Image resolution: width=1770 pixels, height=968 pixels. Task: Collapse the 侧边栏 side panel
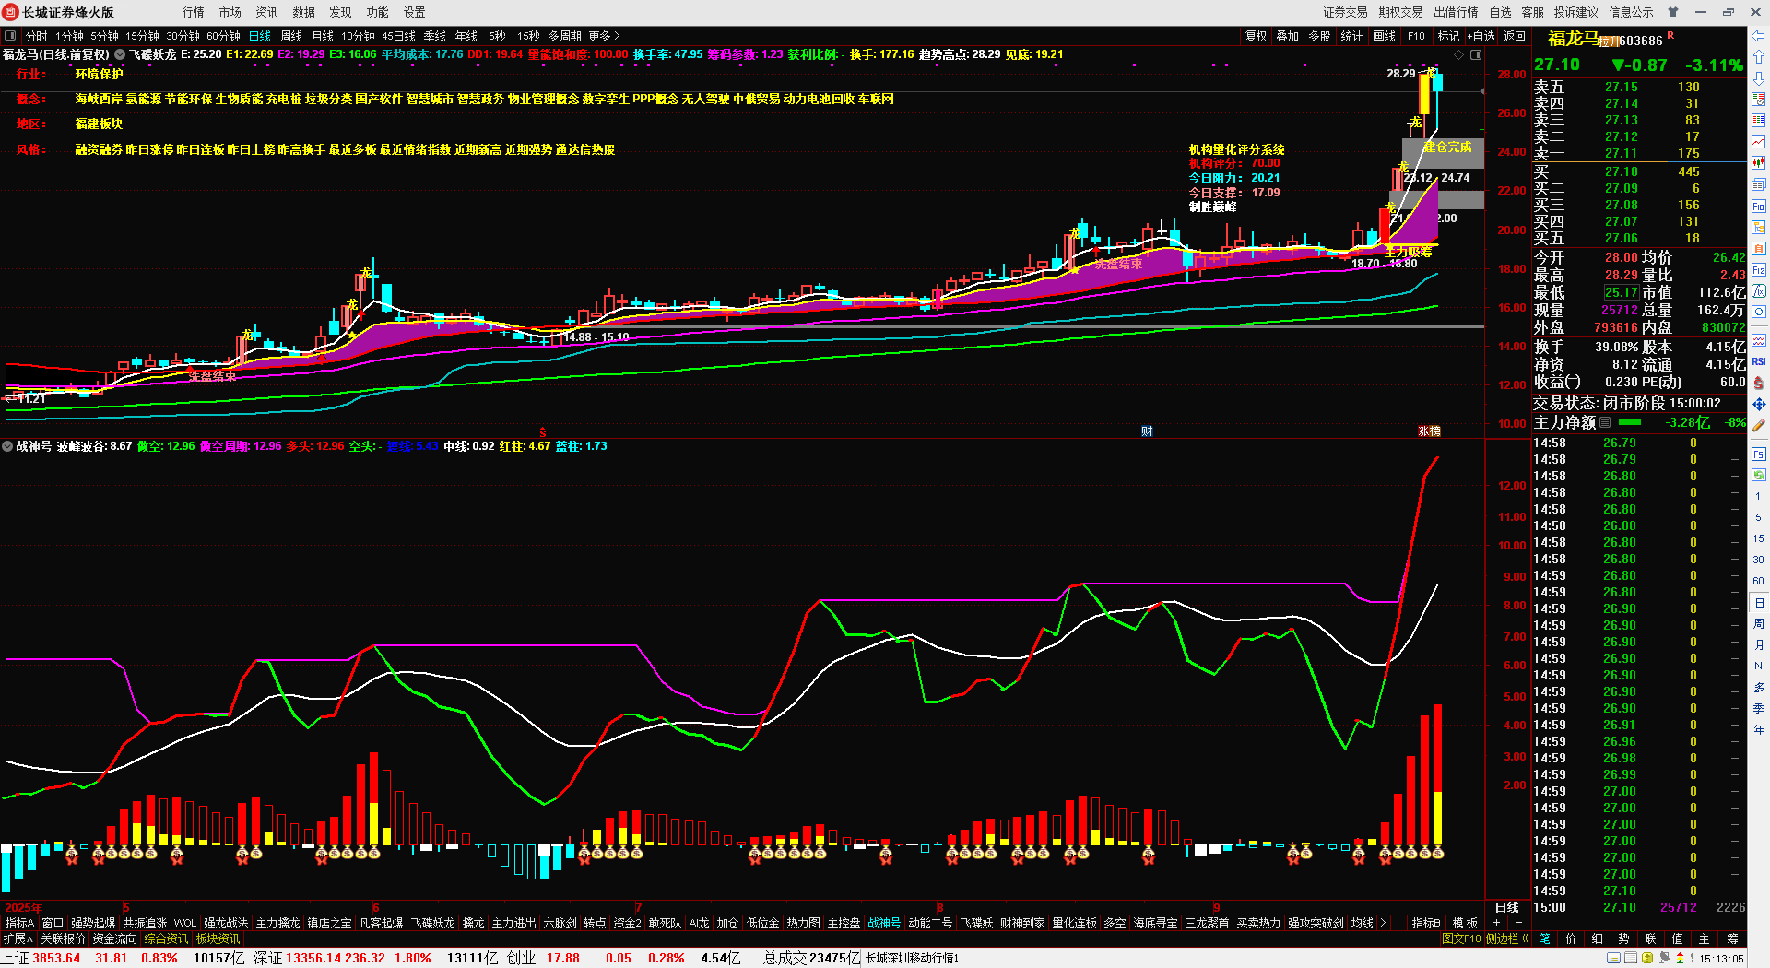point(1507,938)
